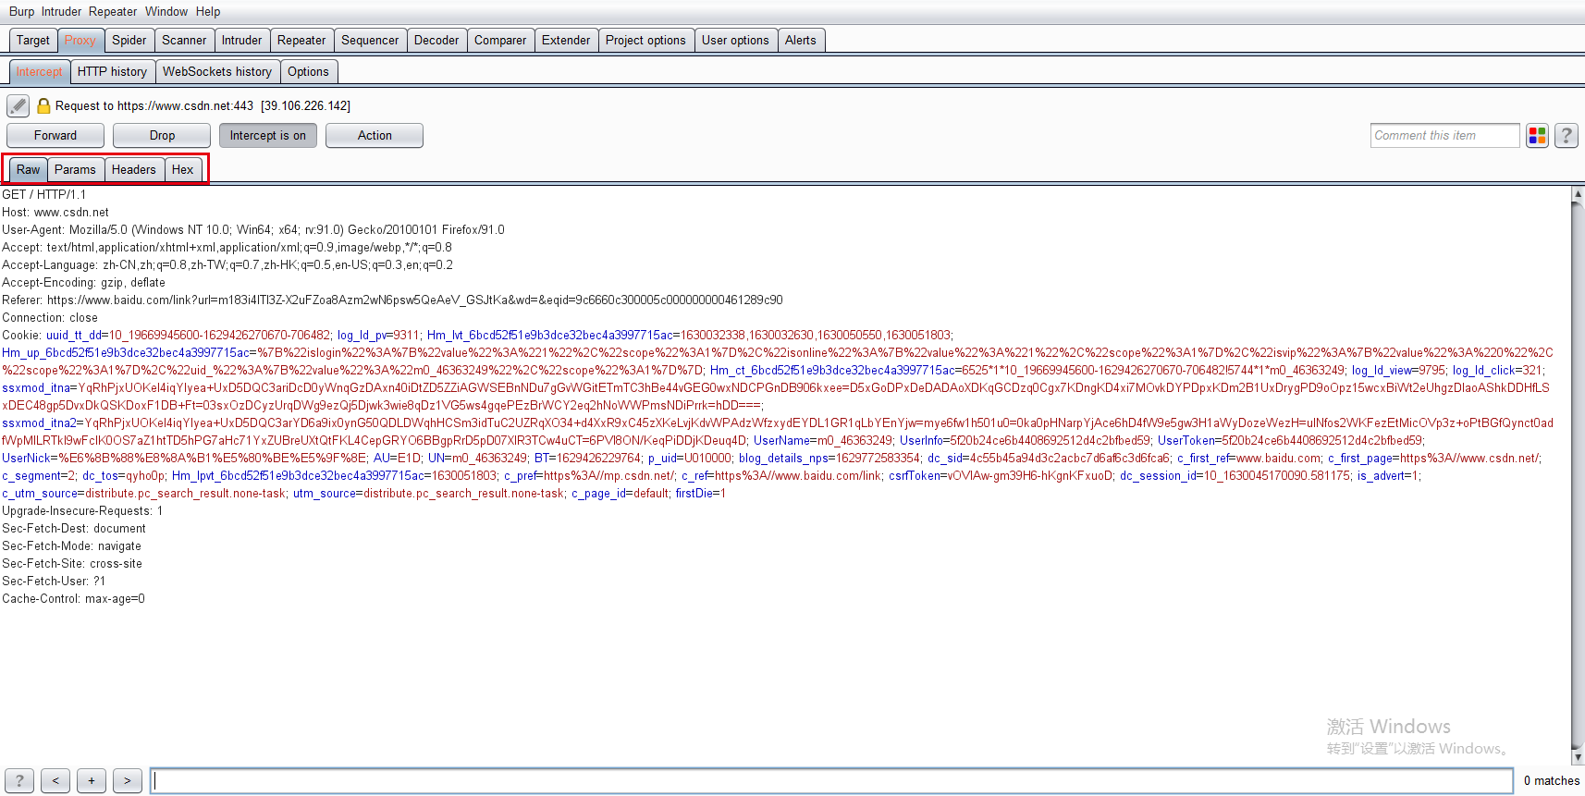Click the 'Cache-Control: max-age=0' line
The image size is (1585, 796).
coord(73,598)
